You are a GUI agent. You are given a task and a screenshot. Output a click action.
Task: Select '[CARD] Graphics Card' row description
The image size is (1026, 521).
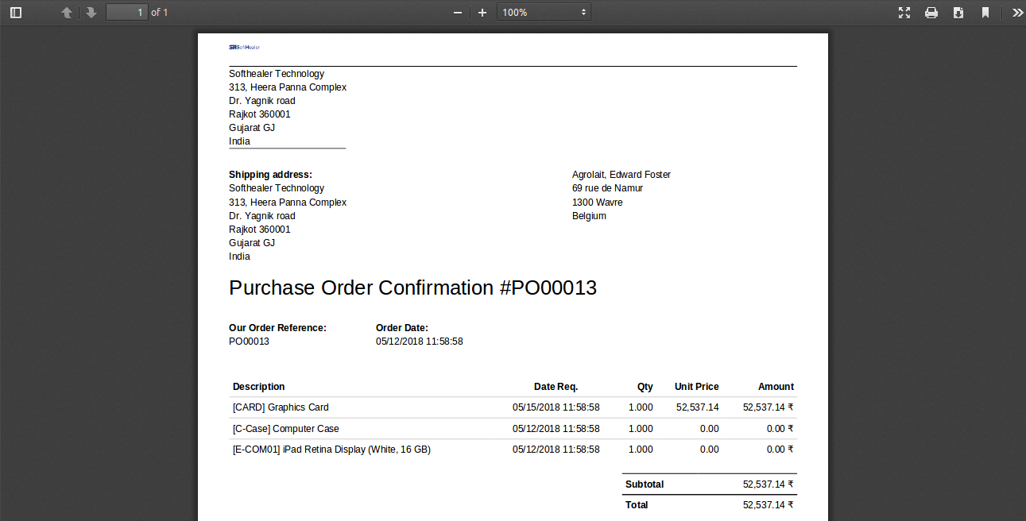pos(281,407)
